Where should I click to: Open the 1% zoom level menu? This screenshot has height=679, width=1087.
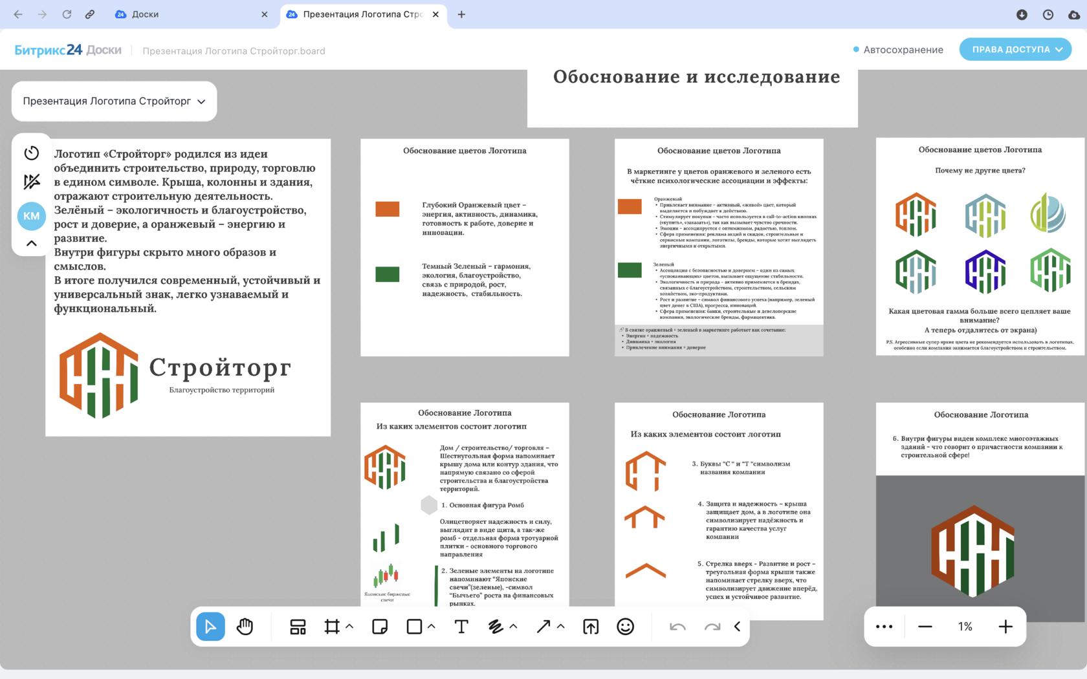point(965,627)
